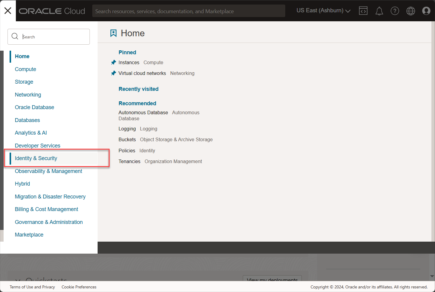
Task: Open the language globe icon
Action: pyautogui.click(x=410, y=11)
